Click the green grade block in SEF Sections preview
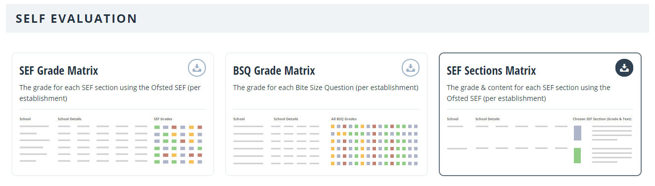Viewport: 655px width, 186px height. 577,155
